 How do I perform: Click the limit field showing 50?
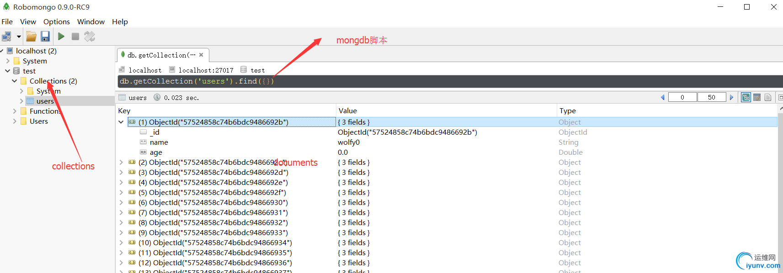click(x=712, y=97)
